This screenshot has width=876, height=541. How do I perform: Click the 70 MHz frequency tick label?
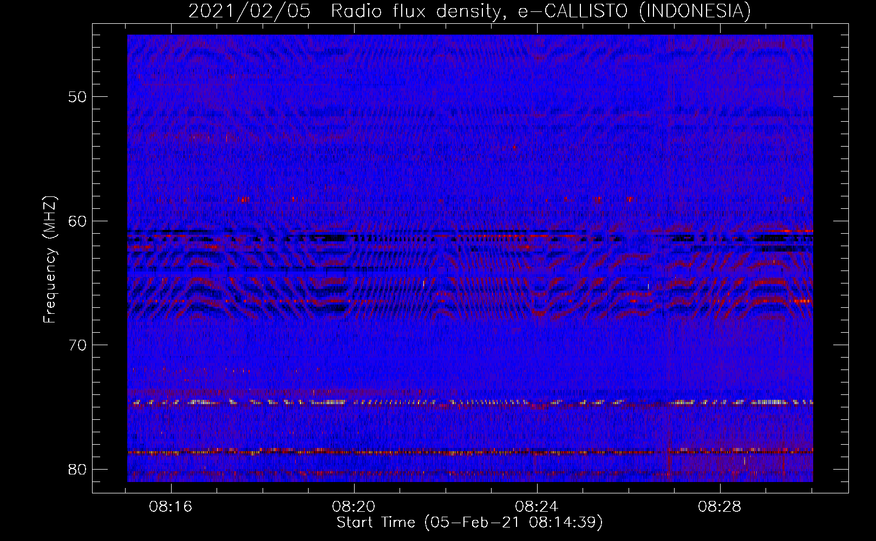coord(78,345)
